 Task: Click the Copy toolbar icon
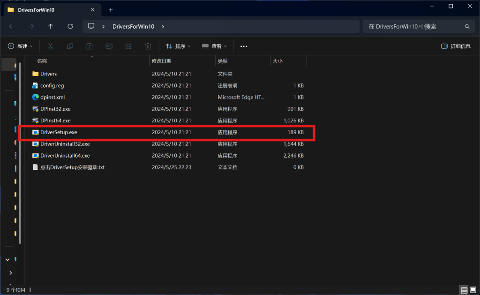click(70, 46)
